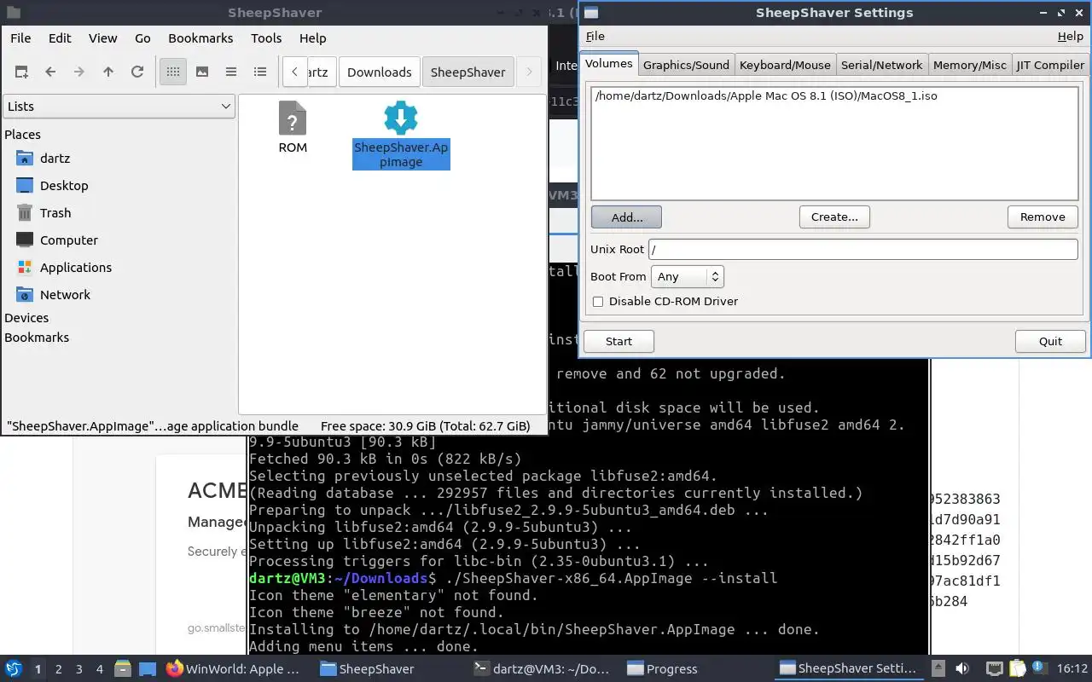Switch to Keyboard/Mouse tab
The image size is (1092, 682).
(785, 65)
